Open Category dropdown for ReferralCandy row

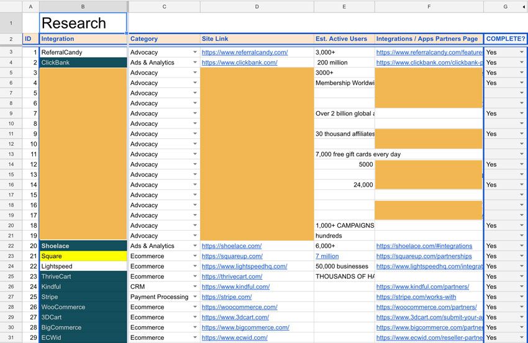195,52
